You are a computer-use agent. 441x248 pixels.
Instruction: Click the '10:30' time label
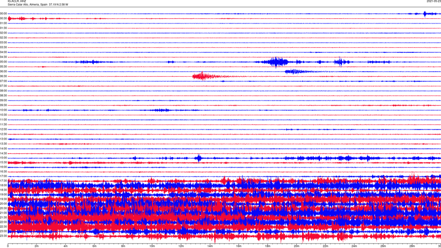pyautogui.click(x=3, y=115)
